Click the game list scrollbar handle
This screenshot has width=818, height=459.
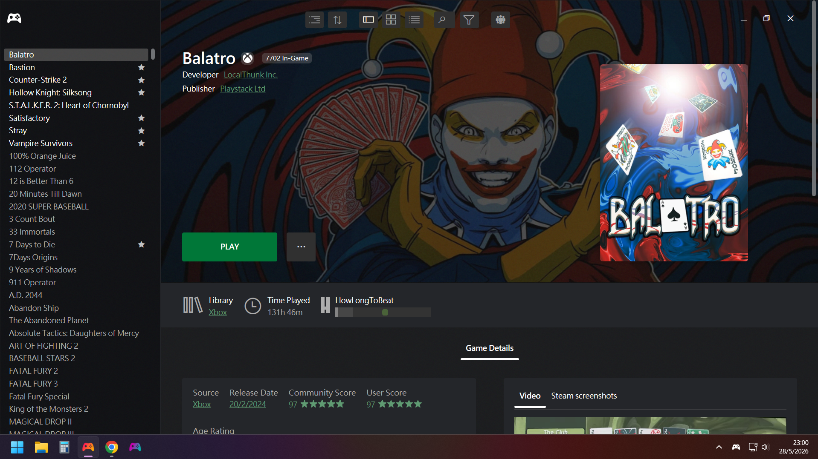coord(153,54)
